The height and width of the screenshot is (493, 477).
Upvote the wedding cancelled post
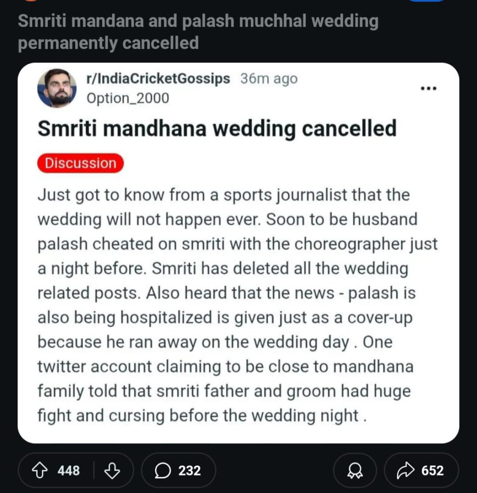coord(40,470)
